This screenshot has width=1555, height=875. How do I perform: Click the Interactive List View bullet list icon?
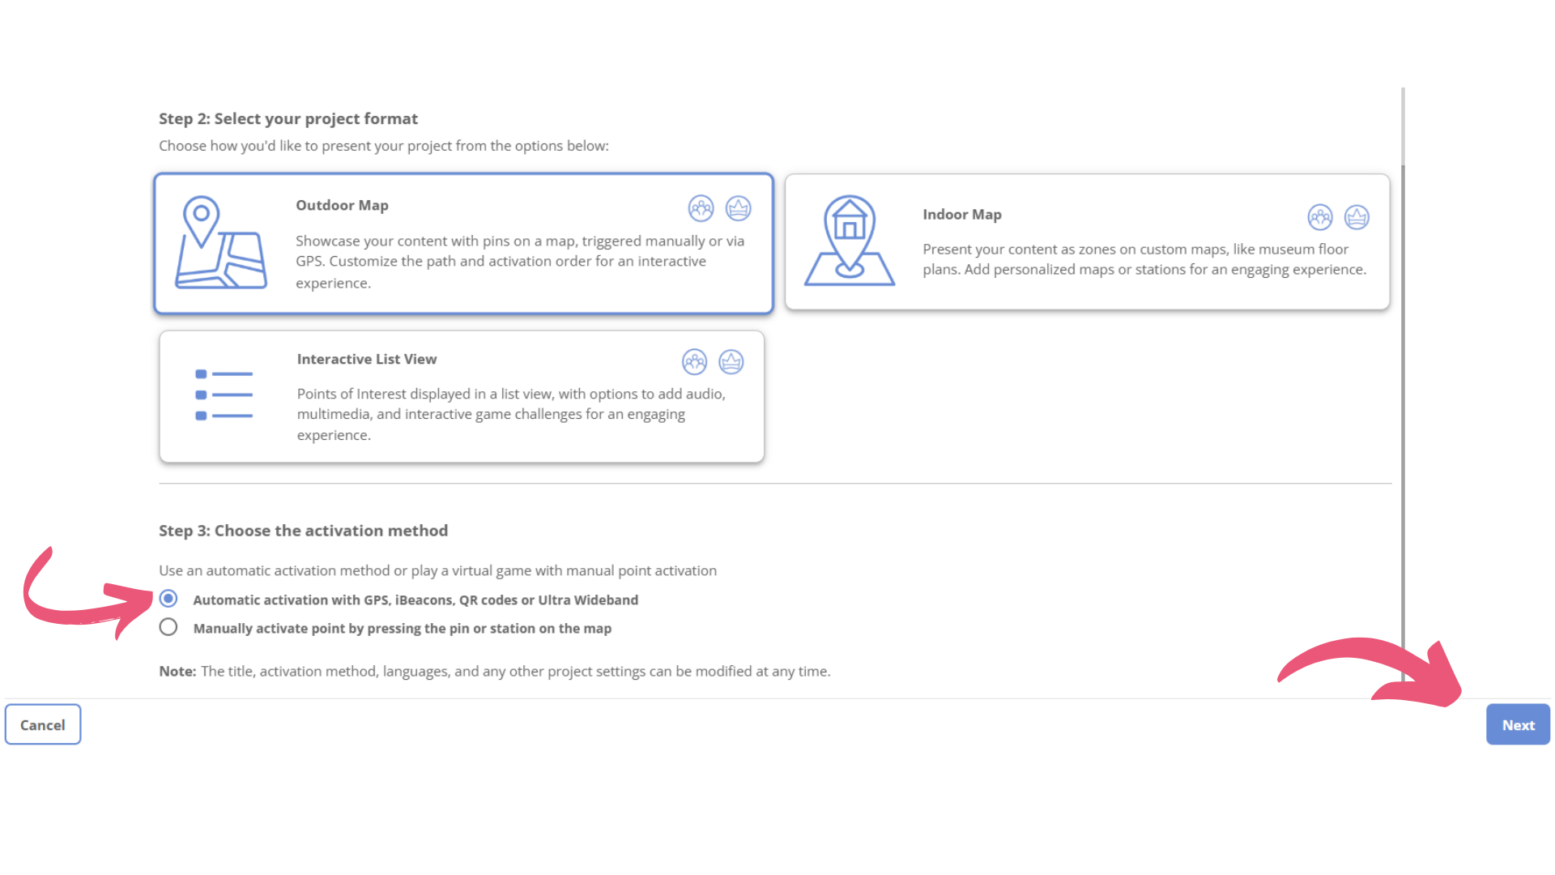(224, 395)
